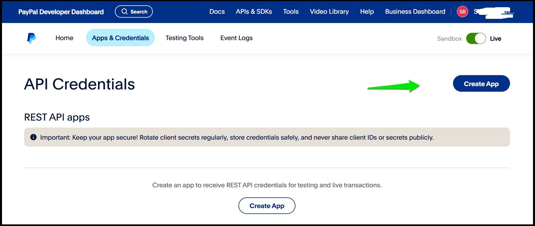
Task: Open the Search magnifier button
Action: (134, 12)
